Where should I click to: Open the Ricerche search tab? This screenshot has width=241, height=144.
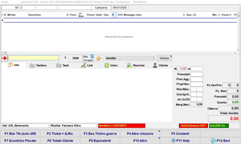point(135,66)
